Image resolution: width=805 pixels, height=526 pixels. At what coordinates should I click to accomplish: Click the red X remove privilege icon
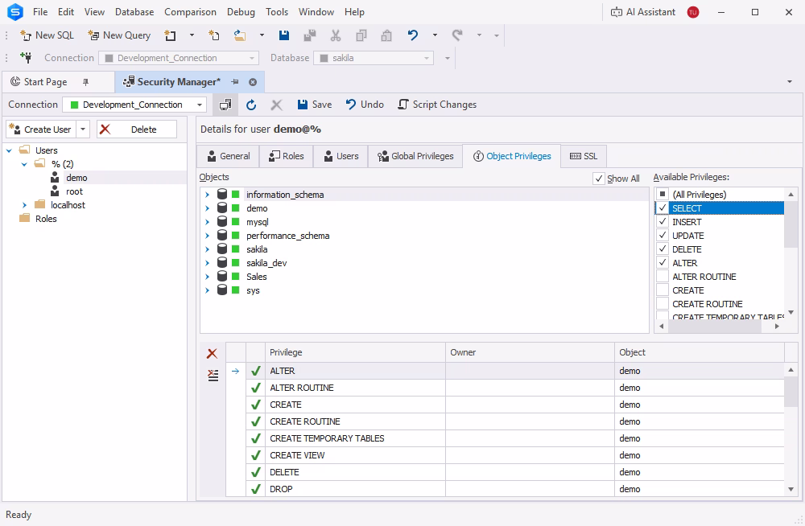(x=212, y=354)
